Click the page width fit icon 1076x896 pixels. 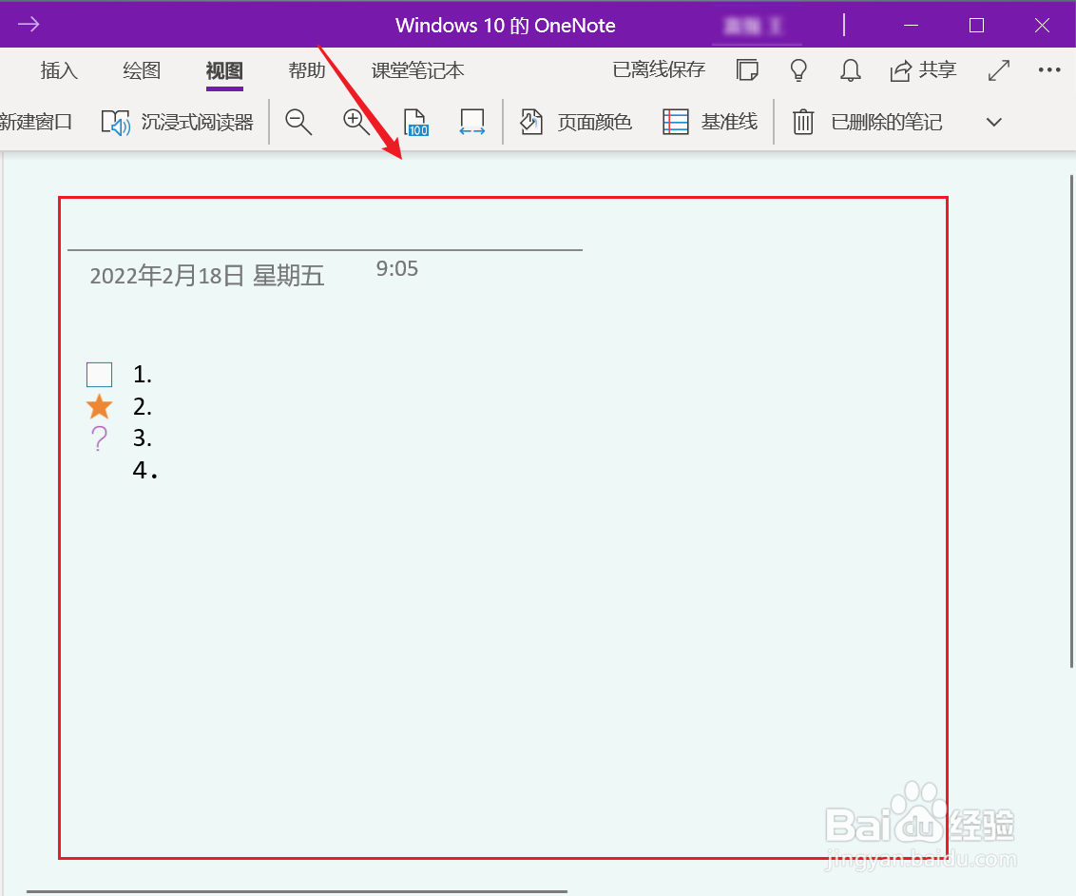pyautogui.click(x=472, y=122)
